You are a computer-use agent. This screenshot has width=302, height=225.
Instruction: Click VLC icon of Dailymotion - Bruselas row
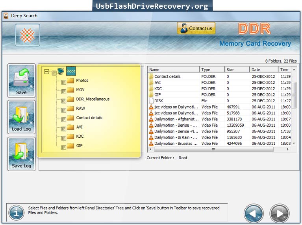[x=151, y=144]
